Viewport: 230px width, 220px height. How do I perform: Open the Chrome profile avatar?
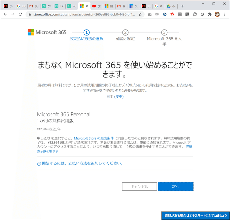[217, 14]
